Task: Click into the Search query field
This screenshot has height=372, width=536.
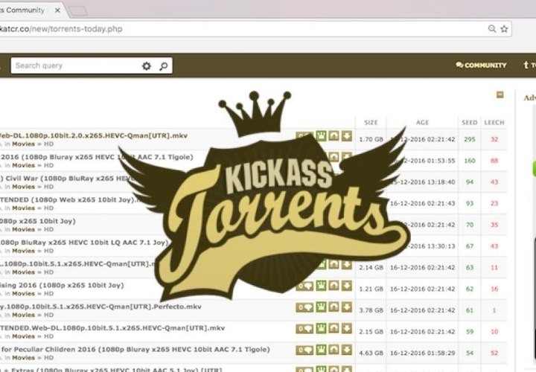Action: 74,66
